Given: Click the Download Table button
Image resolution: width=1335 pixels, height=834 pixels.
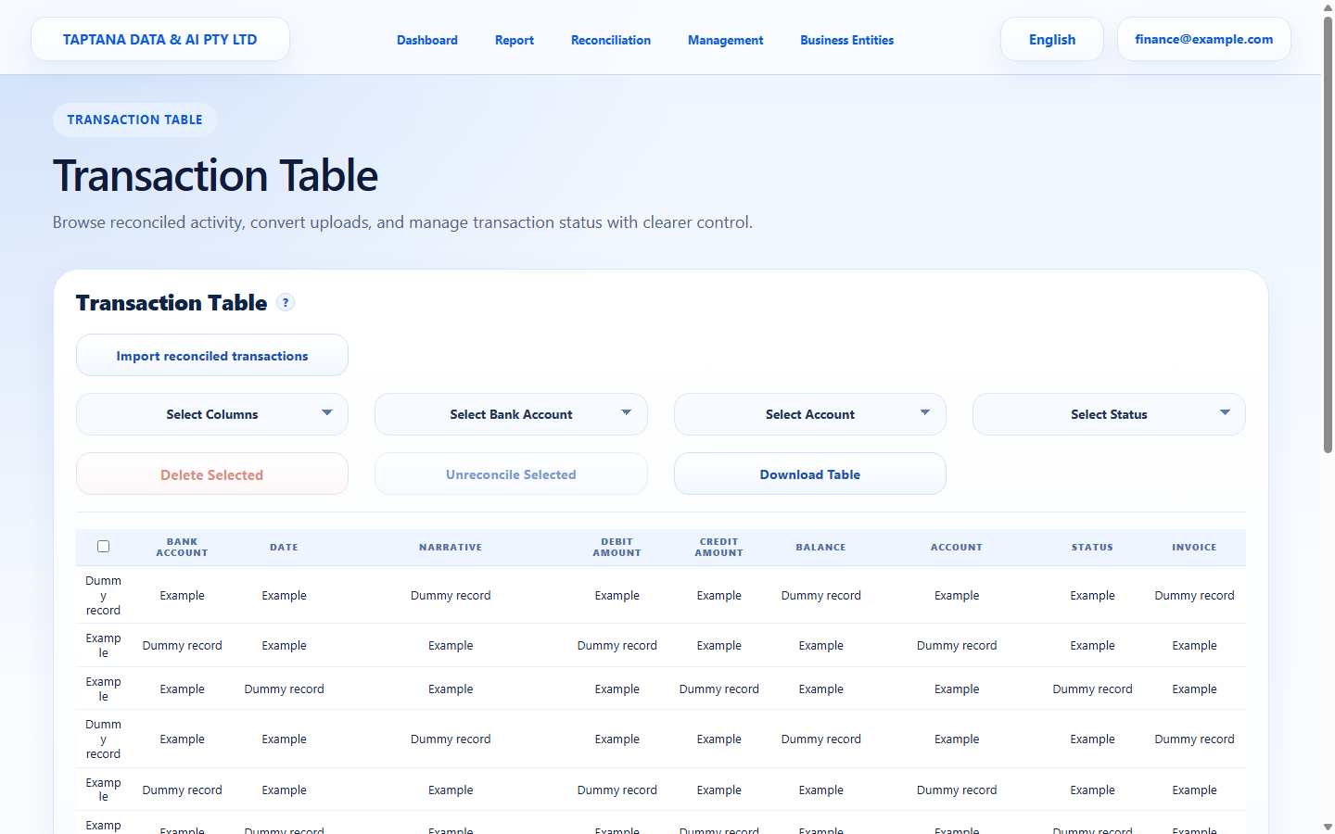Looking at the screenshot, I should pos(810,474).
